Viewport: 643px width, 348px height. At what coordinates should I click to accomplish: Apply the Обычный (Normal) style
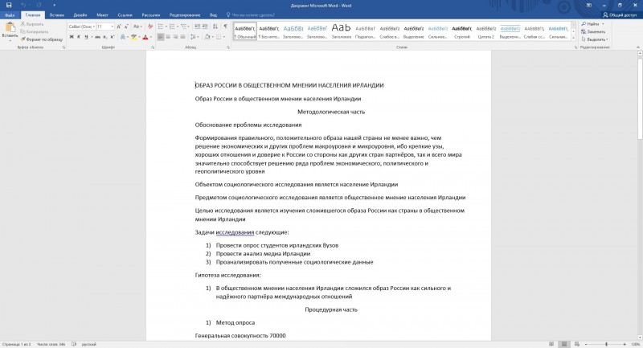(x=245, y=31)
